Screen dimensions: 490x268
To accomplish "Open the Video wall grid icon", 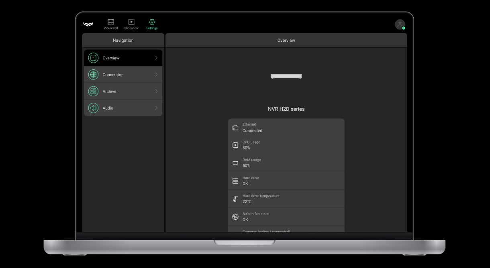I will tap(111, 22).
